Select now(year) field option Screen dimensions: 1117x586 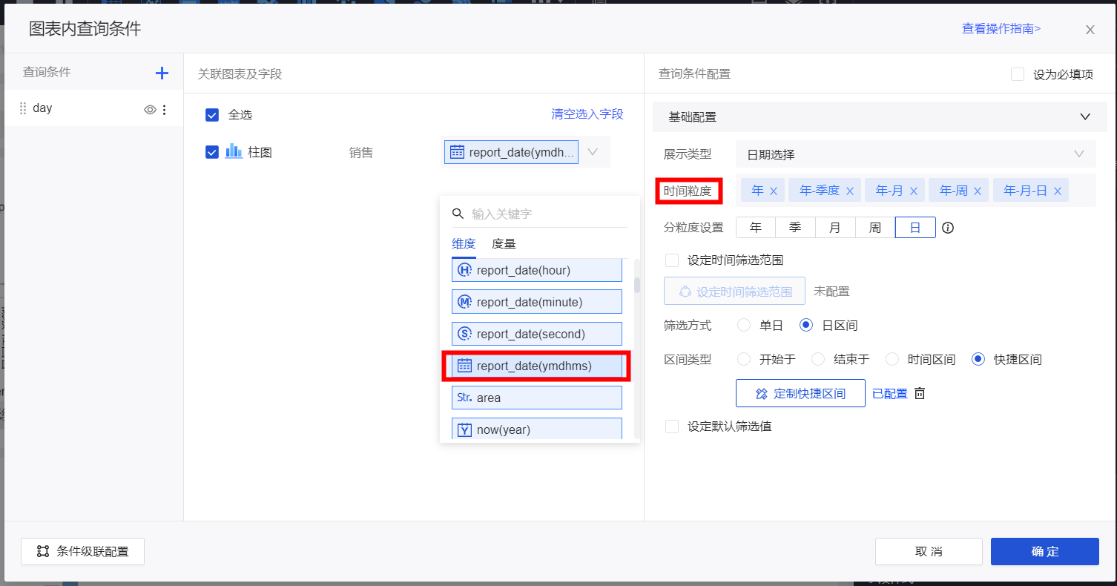536,429
